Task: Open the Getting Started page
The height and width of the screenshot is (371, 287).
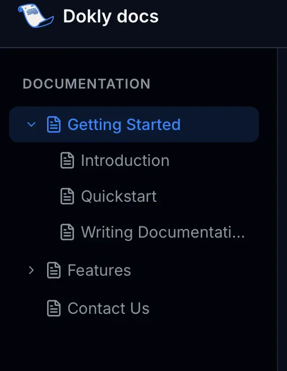Action: coord(124,124)
